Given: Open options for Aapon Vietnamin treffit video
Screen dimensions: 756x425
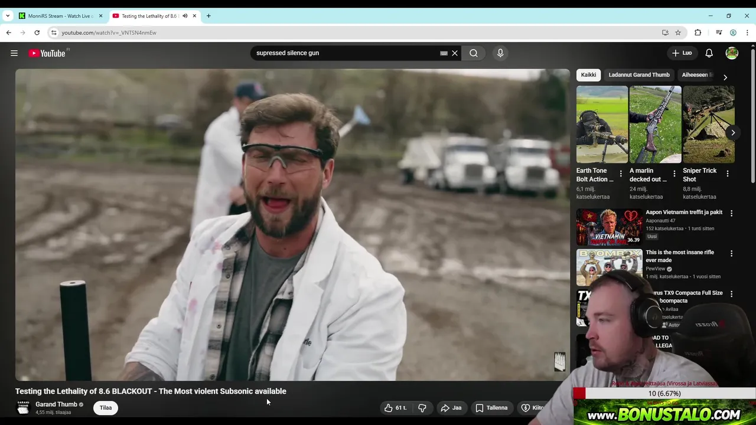Looking at the screenshot, I should click(x=731, y=213).
